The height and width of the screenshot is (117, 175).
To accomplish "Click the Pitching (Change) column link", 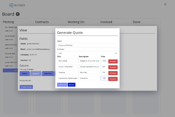I will coord(27,69).
